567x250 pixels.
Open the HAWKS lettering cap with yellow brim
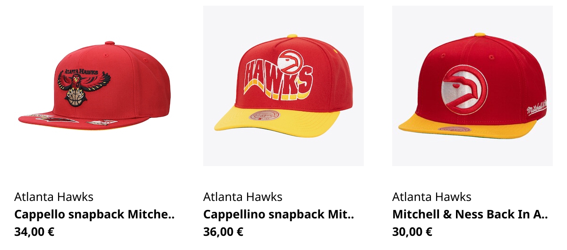(283, 86)
